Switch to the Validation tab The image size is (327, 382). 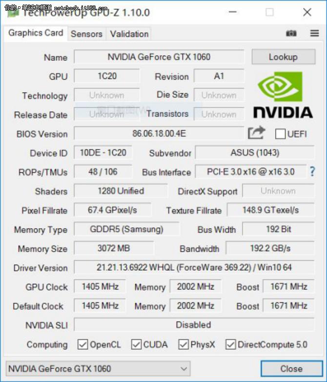(x=129, y=34)
